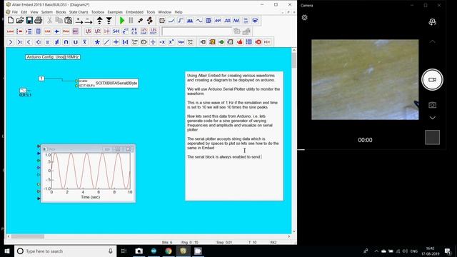Insert not-equal comparison block
457x257 pixels.
pos(57,42)
